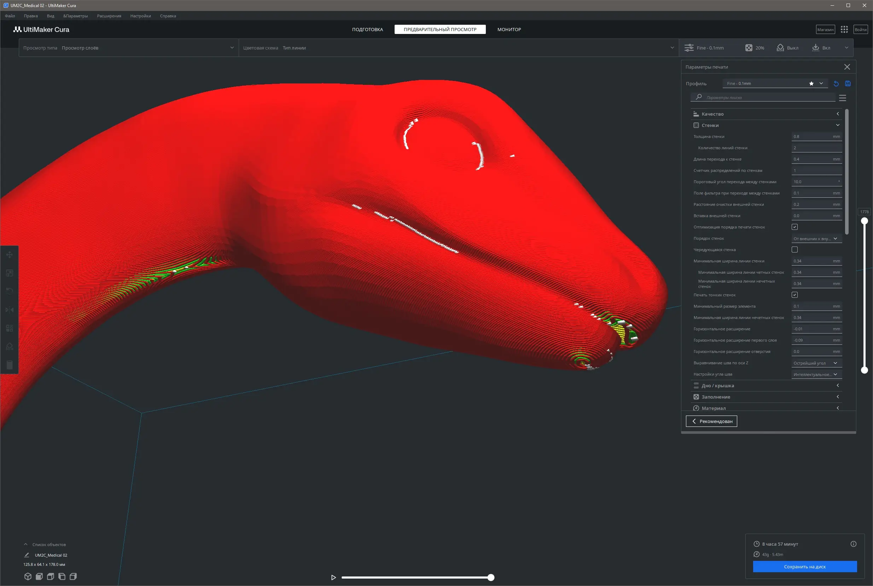Click the pencil icon next to UM2C_Medical 02
This screenshot has width=873, height=586.
click(x=27, y=555)
